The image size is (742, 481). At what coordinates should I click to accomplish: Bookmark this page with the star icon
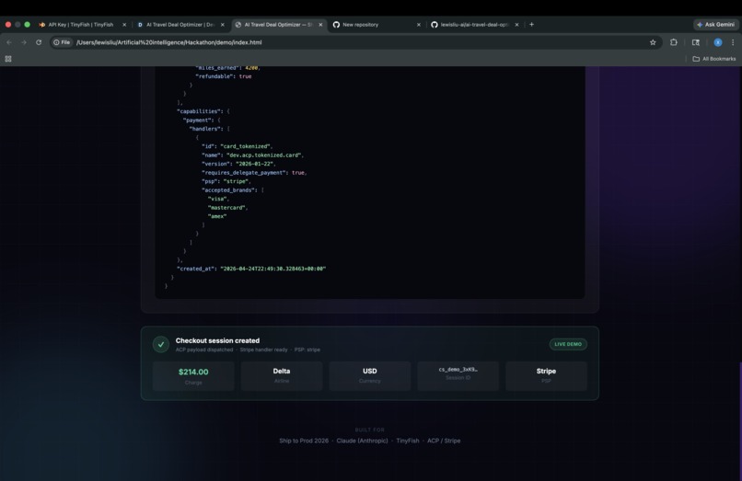coord(653,42)
